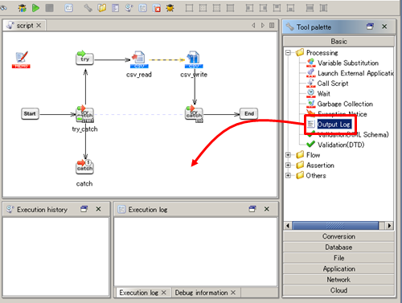Expand the Assertion folder
The image size is (402, 303).
click(x=288, y=165)
